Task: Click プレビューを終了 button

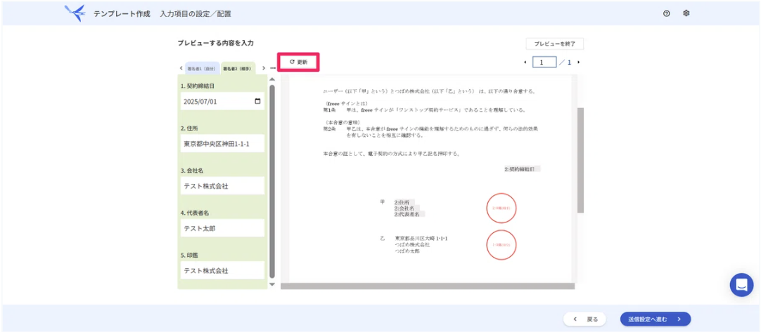Action: tap(555, 44)
